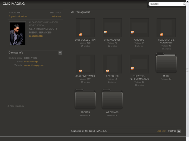Open the SPORTS folder icon
This screenshot has height=141, width=189.
click(85, 99)
